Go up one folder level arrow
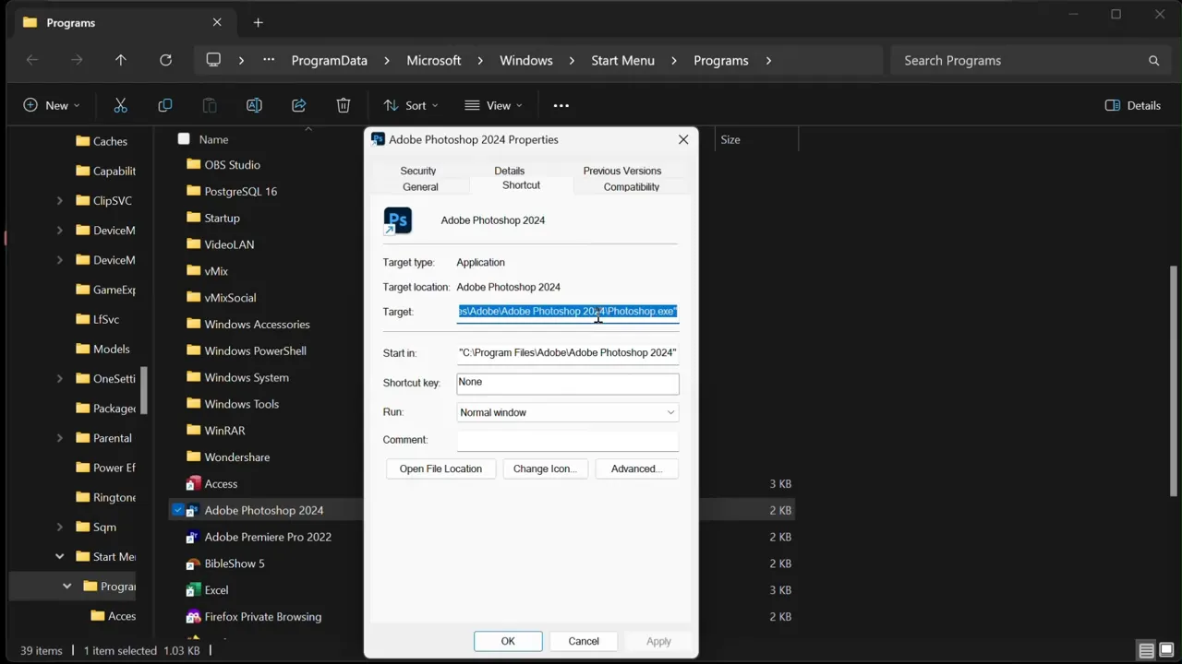 [x=121, y=60]
